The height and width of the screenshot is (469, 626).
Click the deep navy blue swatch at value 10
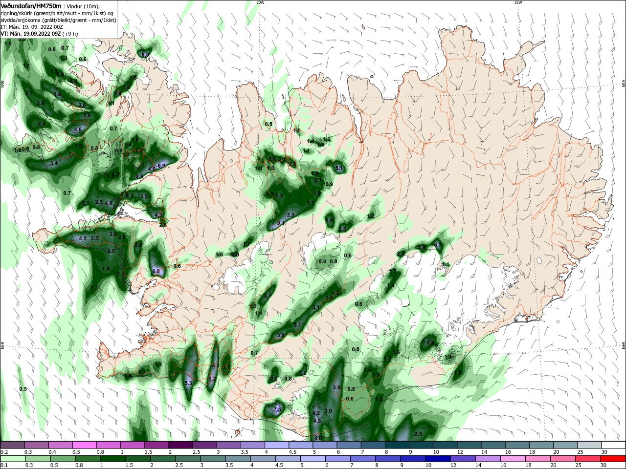coord(438,459)
